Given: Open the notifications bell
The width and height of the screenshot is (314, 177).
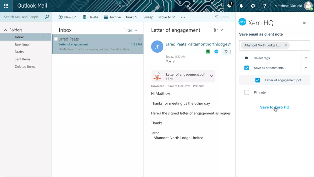Looking at the screenshot, I should coord(241,6).
